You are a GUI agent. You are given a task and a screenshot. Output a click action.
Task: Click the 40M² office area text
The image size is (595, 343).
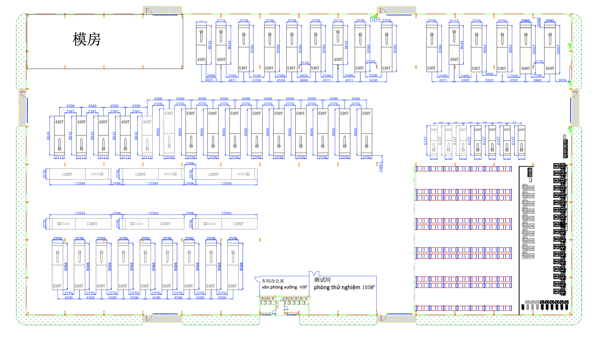[303, 287]
